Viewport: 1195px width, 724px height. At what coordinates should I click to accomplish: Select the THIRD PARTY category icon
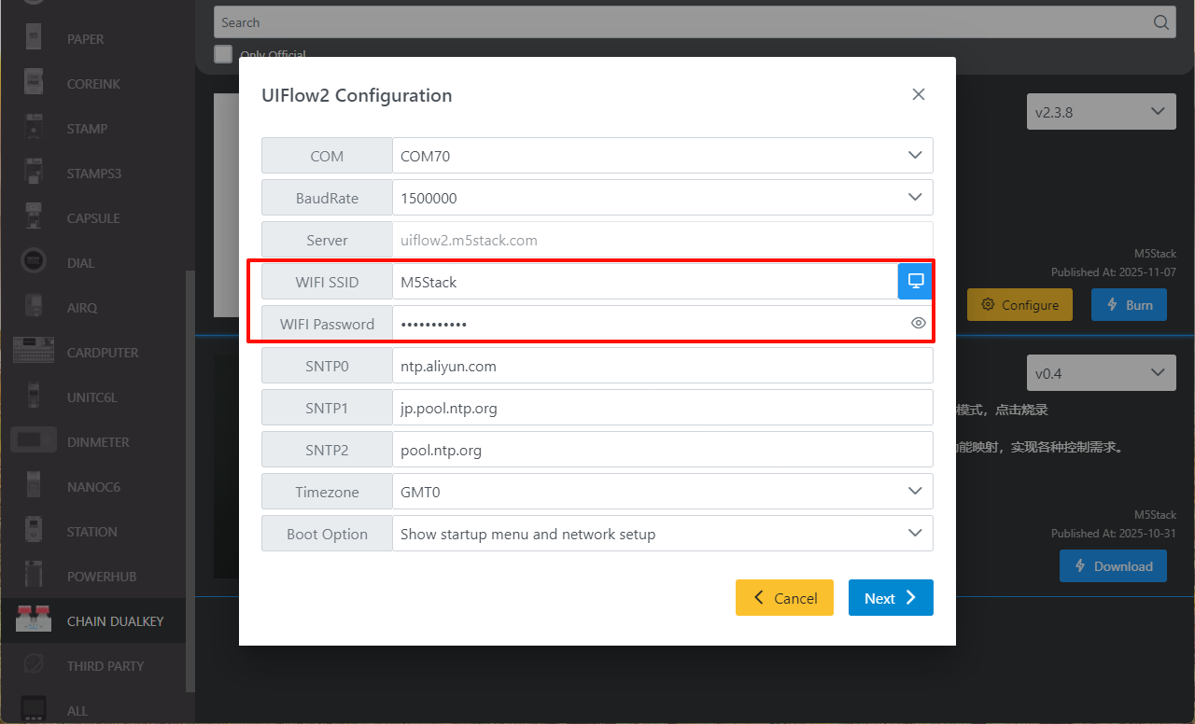pos(34,665)
